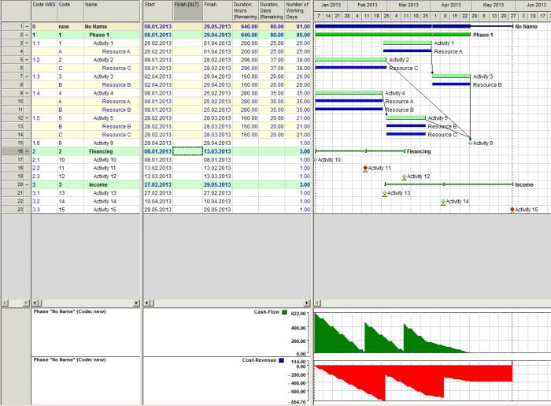Click the Cost-Revenue blue legend swatch
This screenshot has height=406, width=551.
click(x=281, y=360)
